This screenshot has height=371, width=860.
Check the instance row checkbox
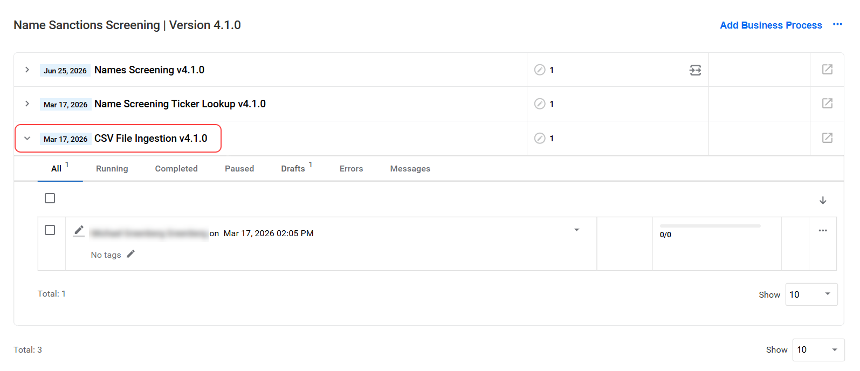(50, 230)
